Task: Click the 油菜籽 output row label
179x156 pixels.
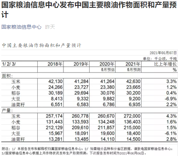Action: pos(18,139)
